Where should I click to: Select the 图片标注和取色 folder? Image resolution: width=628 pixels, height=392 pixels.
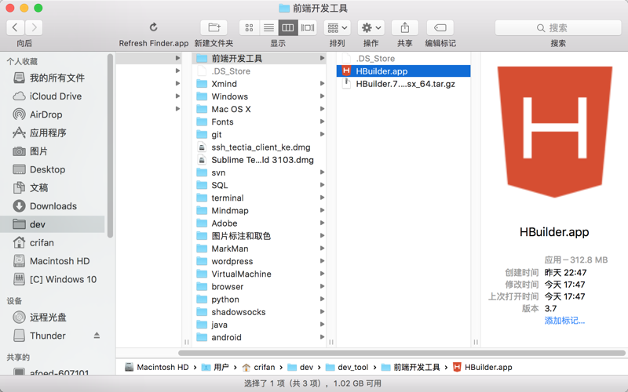(x=259, y=236)
